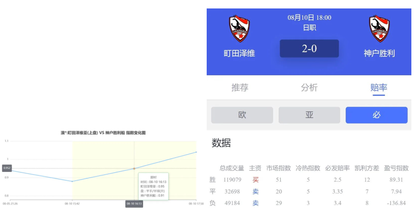Click the chart's lowest point at 08-10 15:42
The width and height of the screenshot is (417, 211).
[x=73, y=181]
